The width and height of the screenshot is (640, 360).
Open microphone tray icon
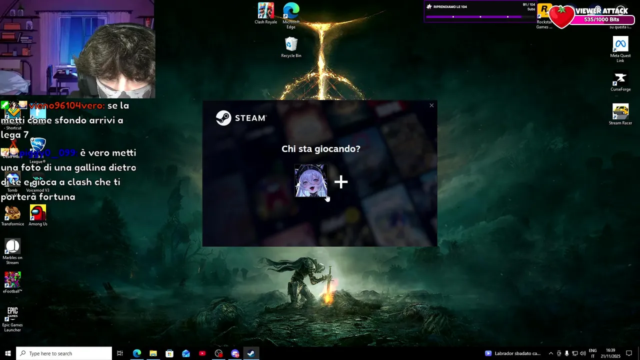coord(567,353)
